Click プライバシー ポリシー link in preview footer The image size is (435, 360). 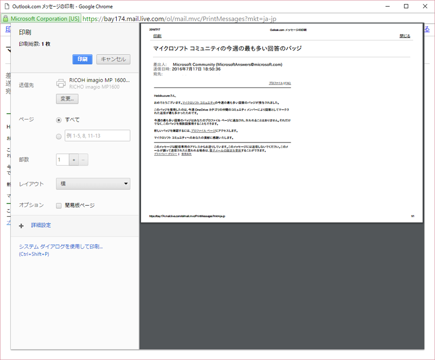pyautogui.click(x=166, y=154)
